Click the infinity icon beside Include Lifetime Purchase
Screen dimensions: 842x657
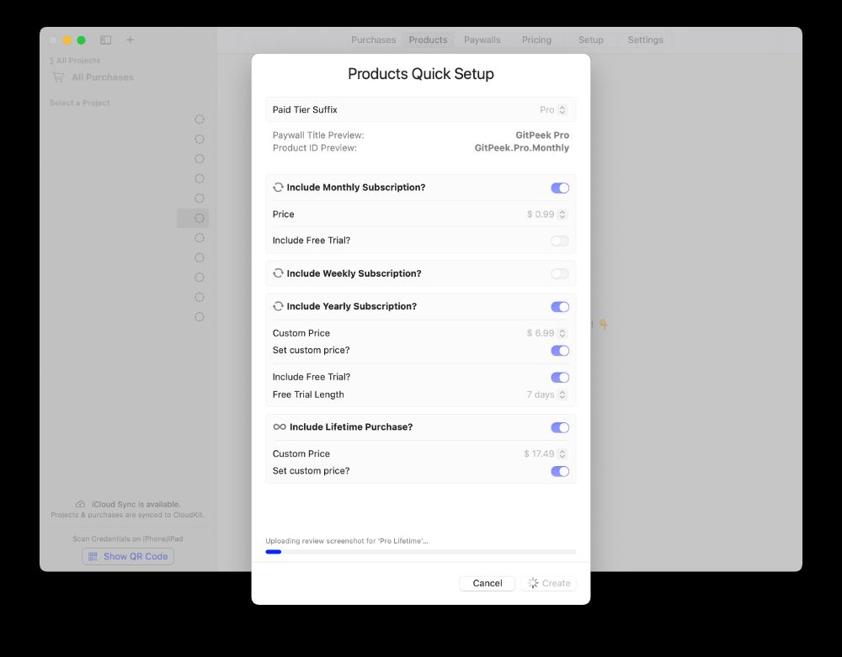pos(280,427)
